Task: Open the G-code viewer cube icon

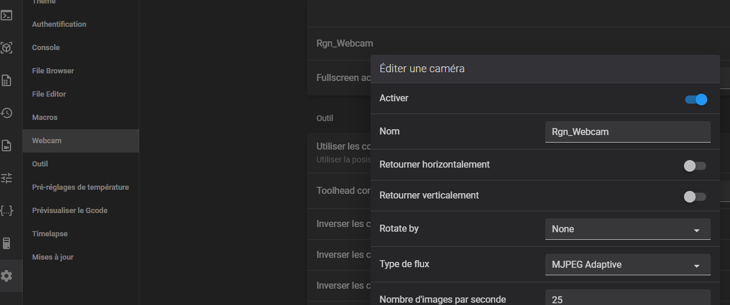Action: (6, 48)
